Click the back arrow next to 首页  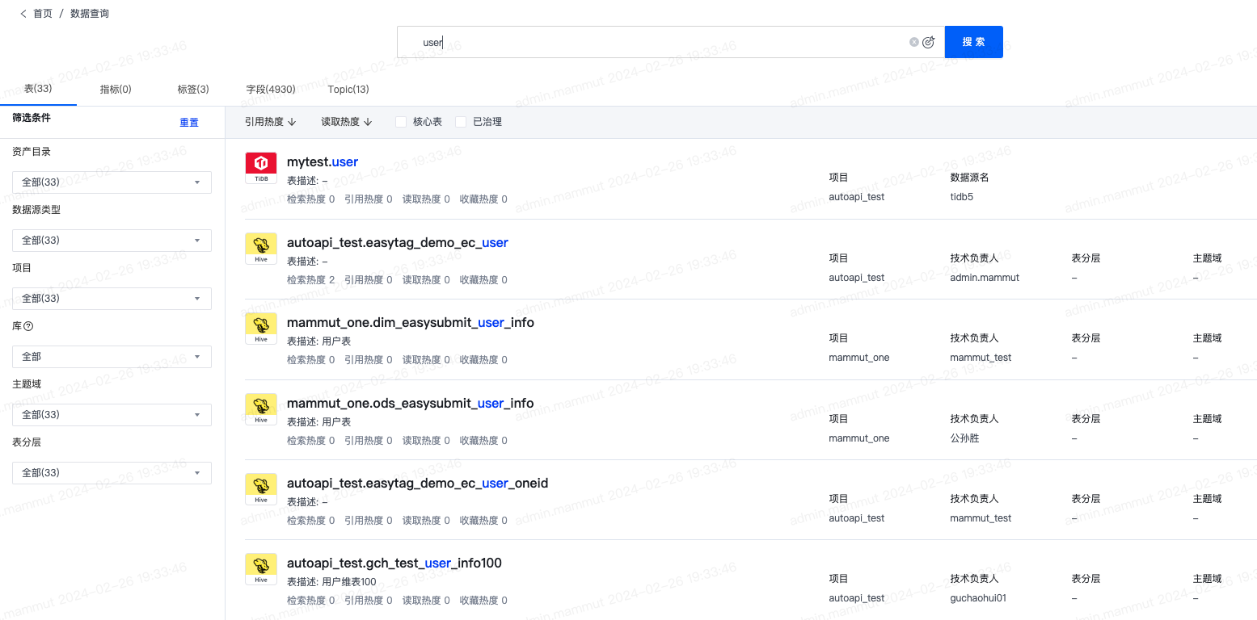pyautogui.click(x=23, y=14)
